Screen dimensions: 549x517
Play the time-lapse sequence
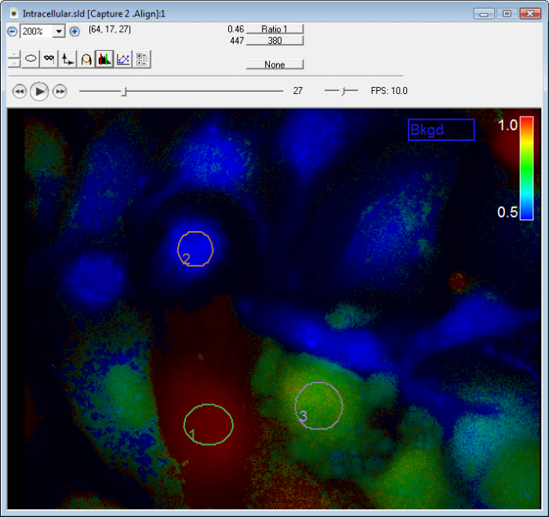[x=39, y=92]
